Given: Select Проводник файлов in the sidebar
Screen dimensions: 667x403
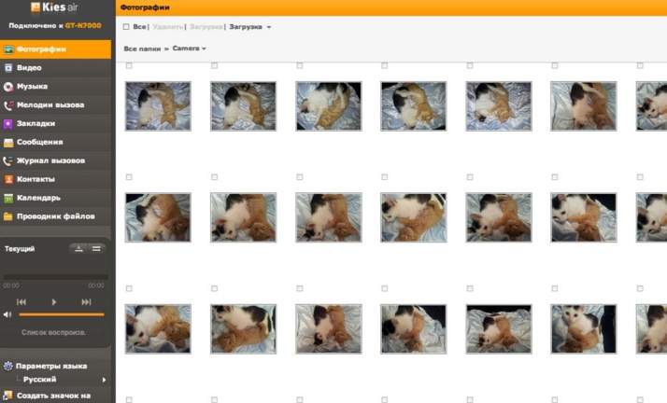Looking at the screenshot, I should click(x=55, y=216).
